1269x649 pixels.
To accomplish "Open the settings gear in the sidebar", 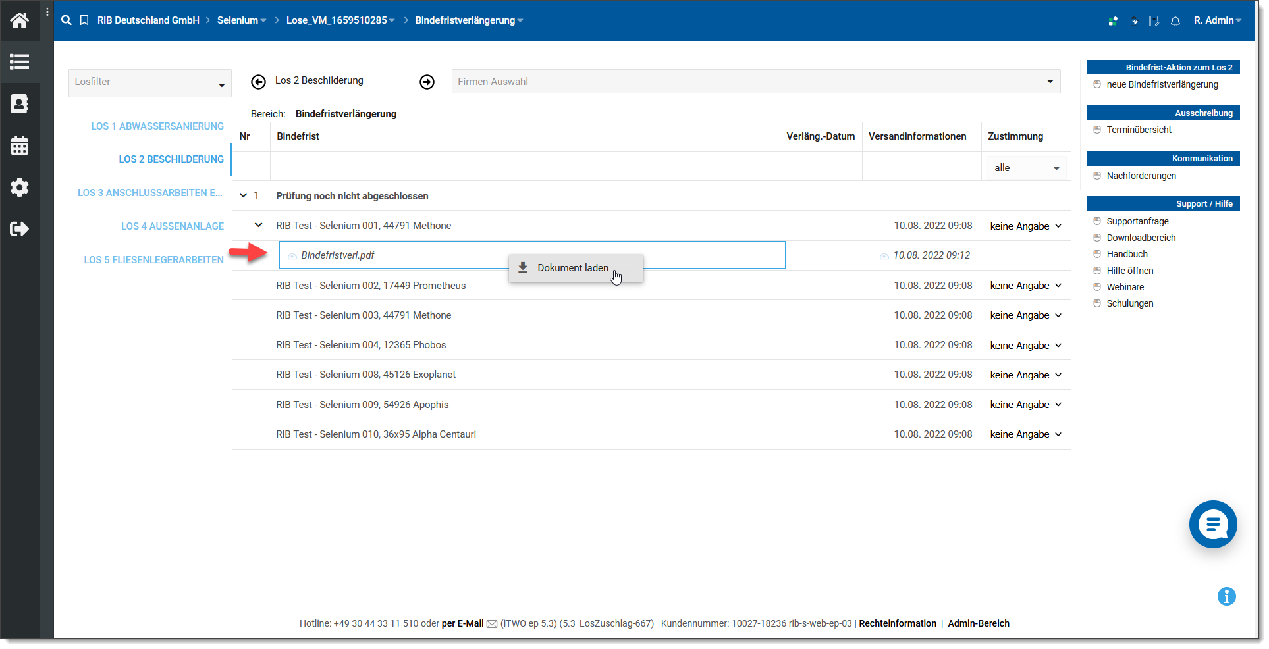I will [x=20, y=188].
